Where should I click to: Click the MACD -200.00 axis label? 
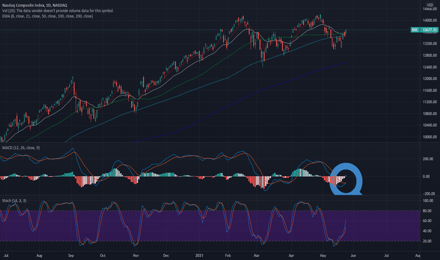pos(429,194)
